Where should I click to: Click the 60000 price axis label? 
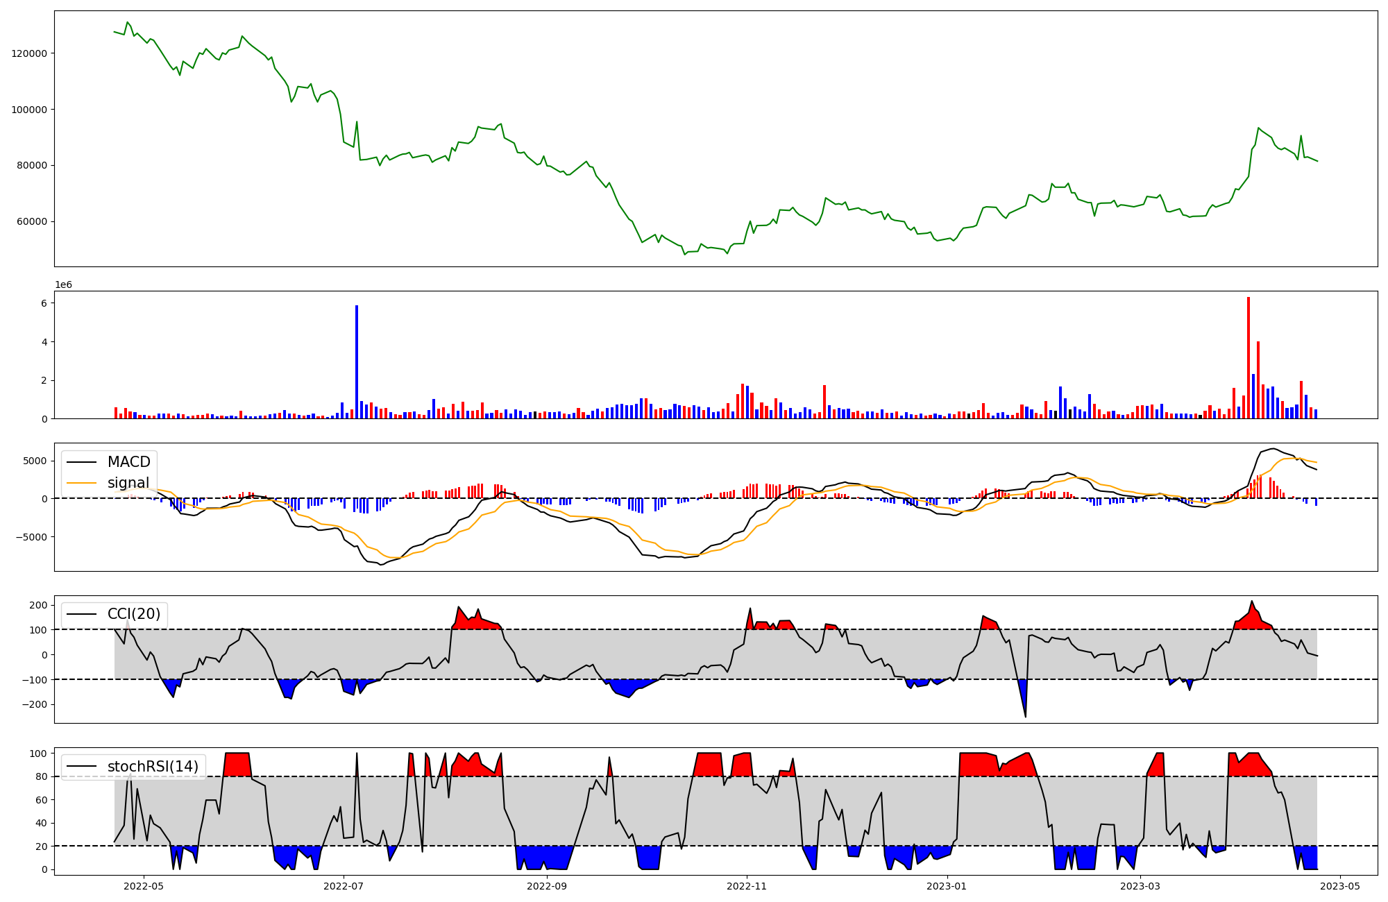pyautogui.click(x=32, y=221)
